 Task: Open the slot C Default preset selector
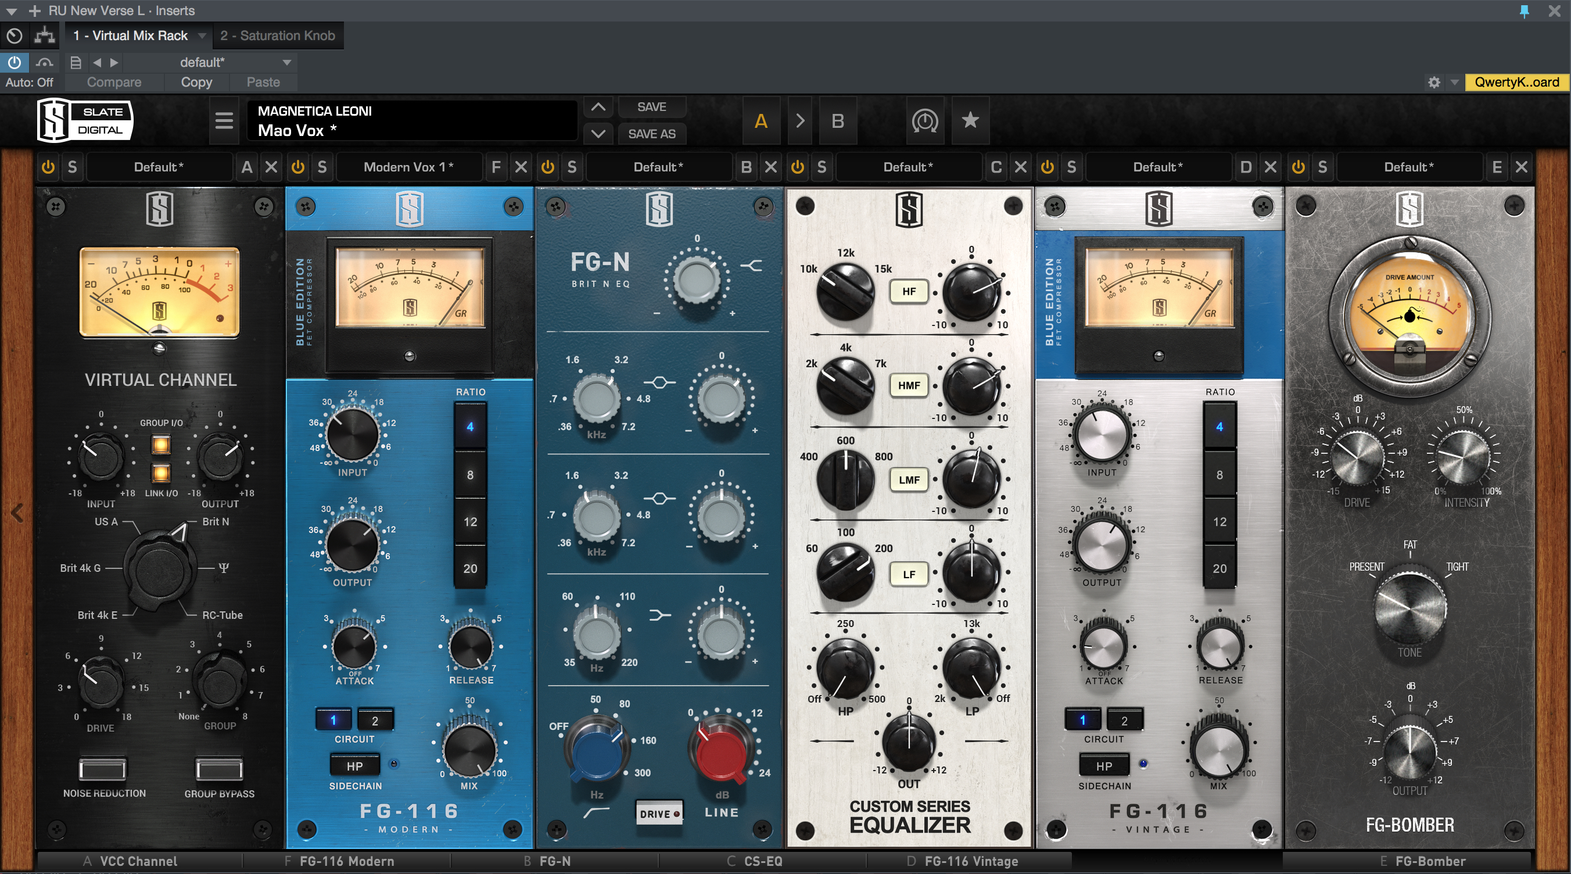(908, 167)
